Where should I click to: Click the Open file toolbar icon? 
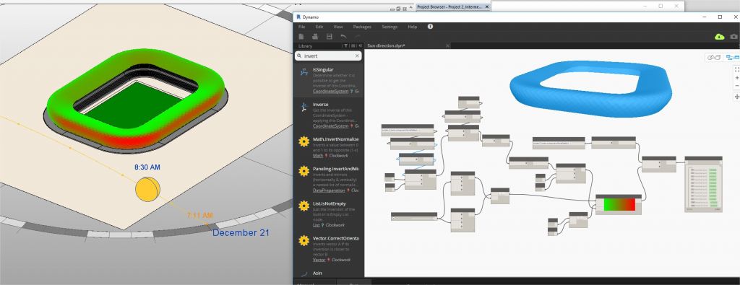point(315,36)
